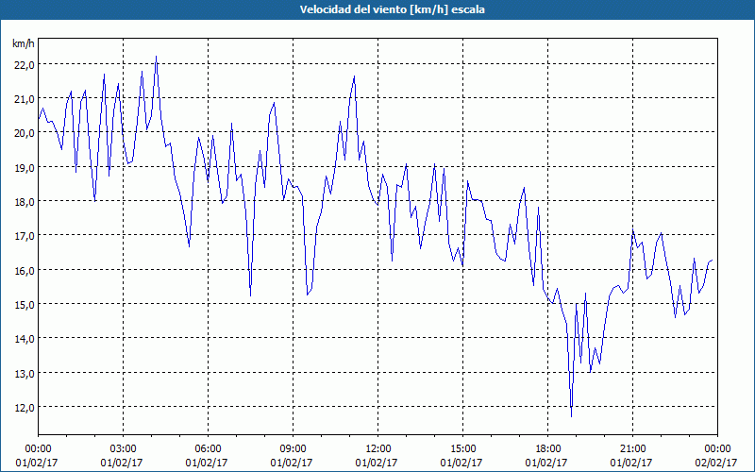
Task: Click the lowest dip of the blue wind curve
Action: pos(572,416)
